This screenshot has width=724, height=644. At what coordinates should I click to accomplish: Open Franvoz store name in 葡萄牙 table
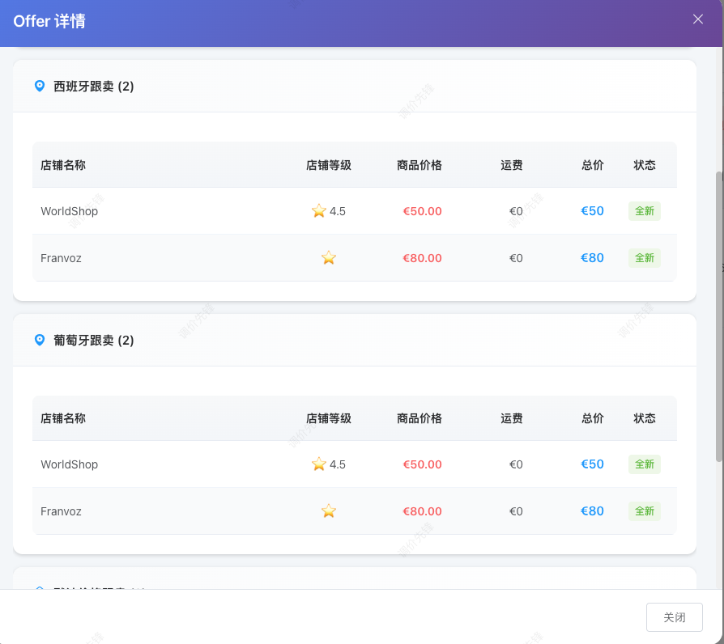click(x=62, y=511)
